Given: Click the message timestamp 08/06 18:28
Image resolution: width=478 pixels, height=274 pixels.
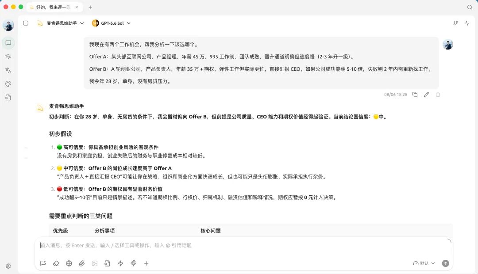Looking at the screenshot, I should [396, 95].
